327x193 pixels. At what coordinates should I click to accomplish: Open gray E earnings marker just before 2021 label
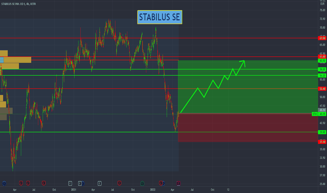pyautogui.click(x=70, y=184)
